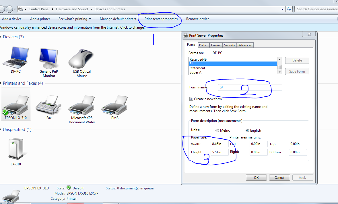This screenshot has width=338, height=204.
Task: Click the refresh icon beside the address bar
Action: 289,9
